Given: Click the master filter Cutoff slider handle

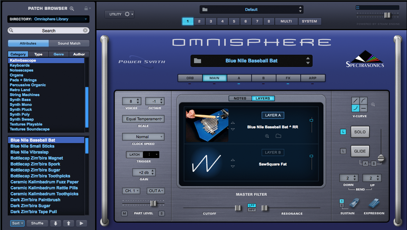Looking at the screenshot, I should pos(238,208).
